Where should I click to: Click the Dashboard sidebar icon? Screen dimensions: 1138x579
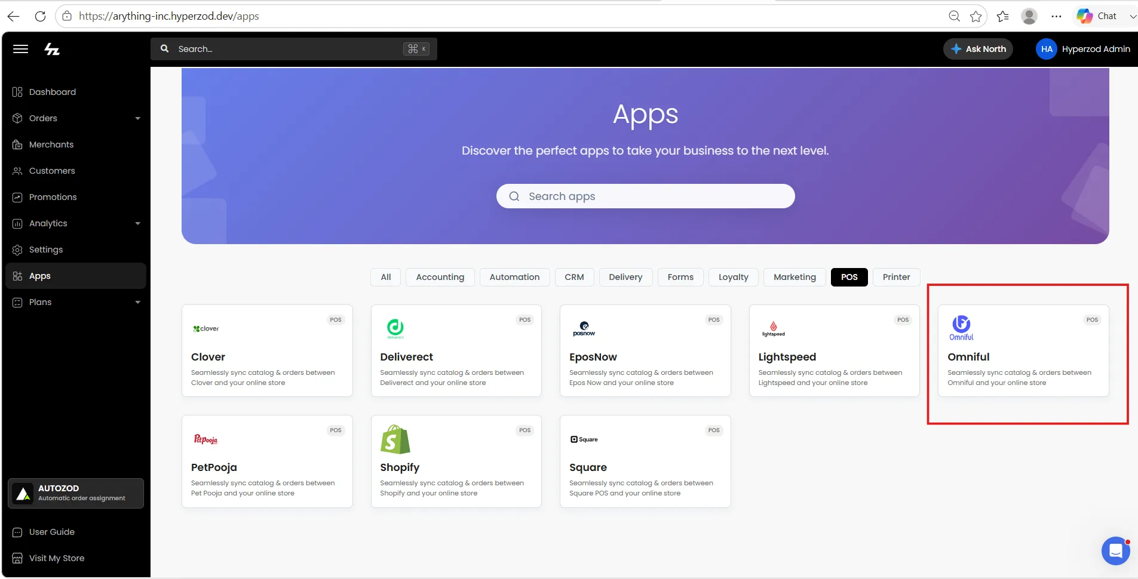tap(17, 92)
